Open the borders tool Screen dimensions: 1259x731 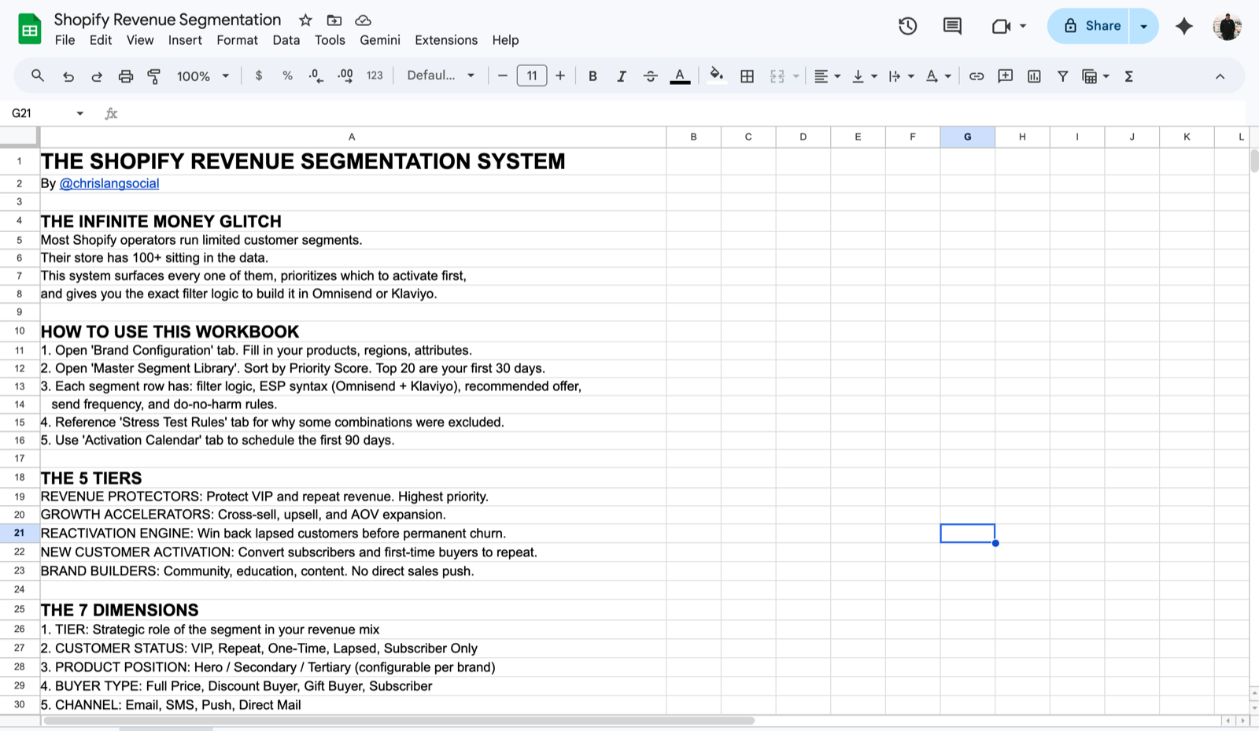click(748, 76)
